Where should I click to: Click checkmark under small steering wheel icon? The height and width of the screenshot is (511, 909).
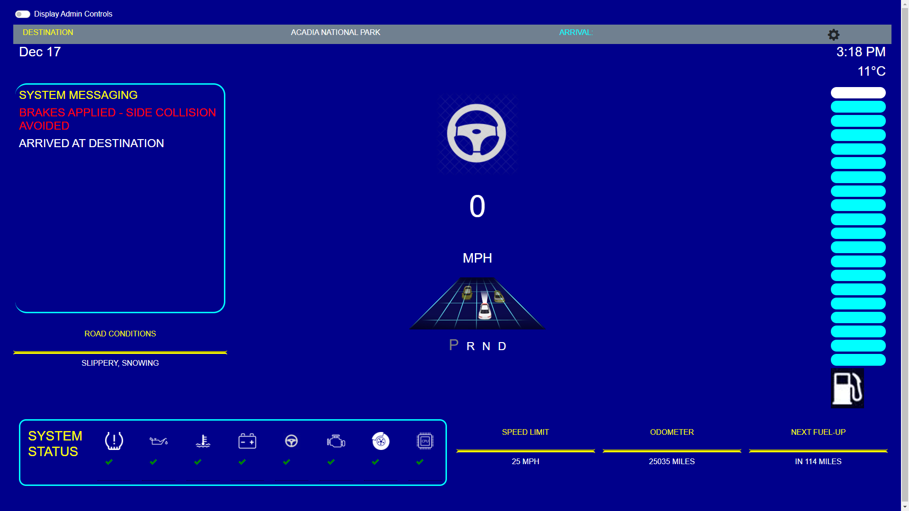tap(286, 462)
